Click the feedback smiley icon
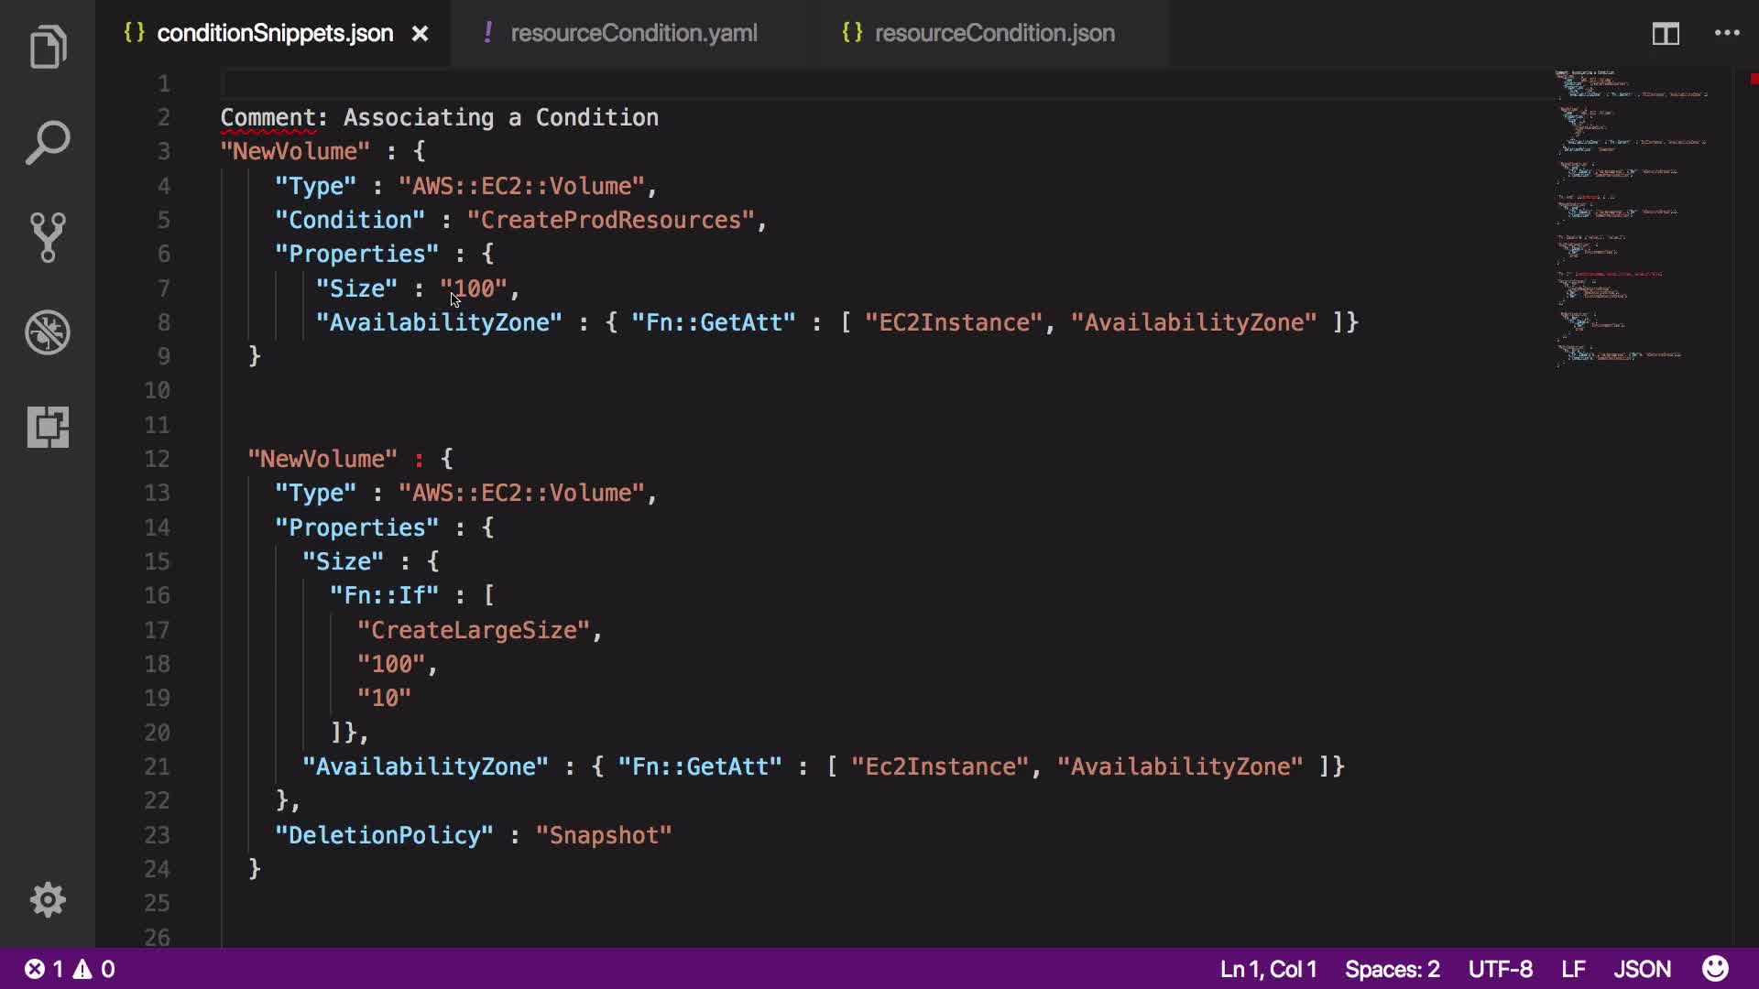1759x989 pixels. coord(1715,969)
